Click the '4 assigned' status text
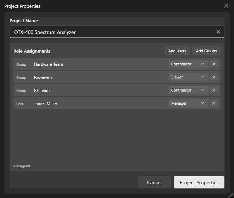Screen dimensions: 234x198 click(22, 166)
